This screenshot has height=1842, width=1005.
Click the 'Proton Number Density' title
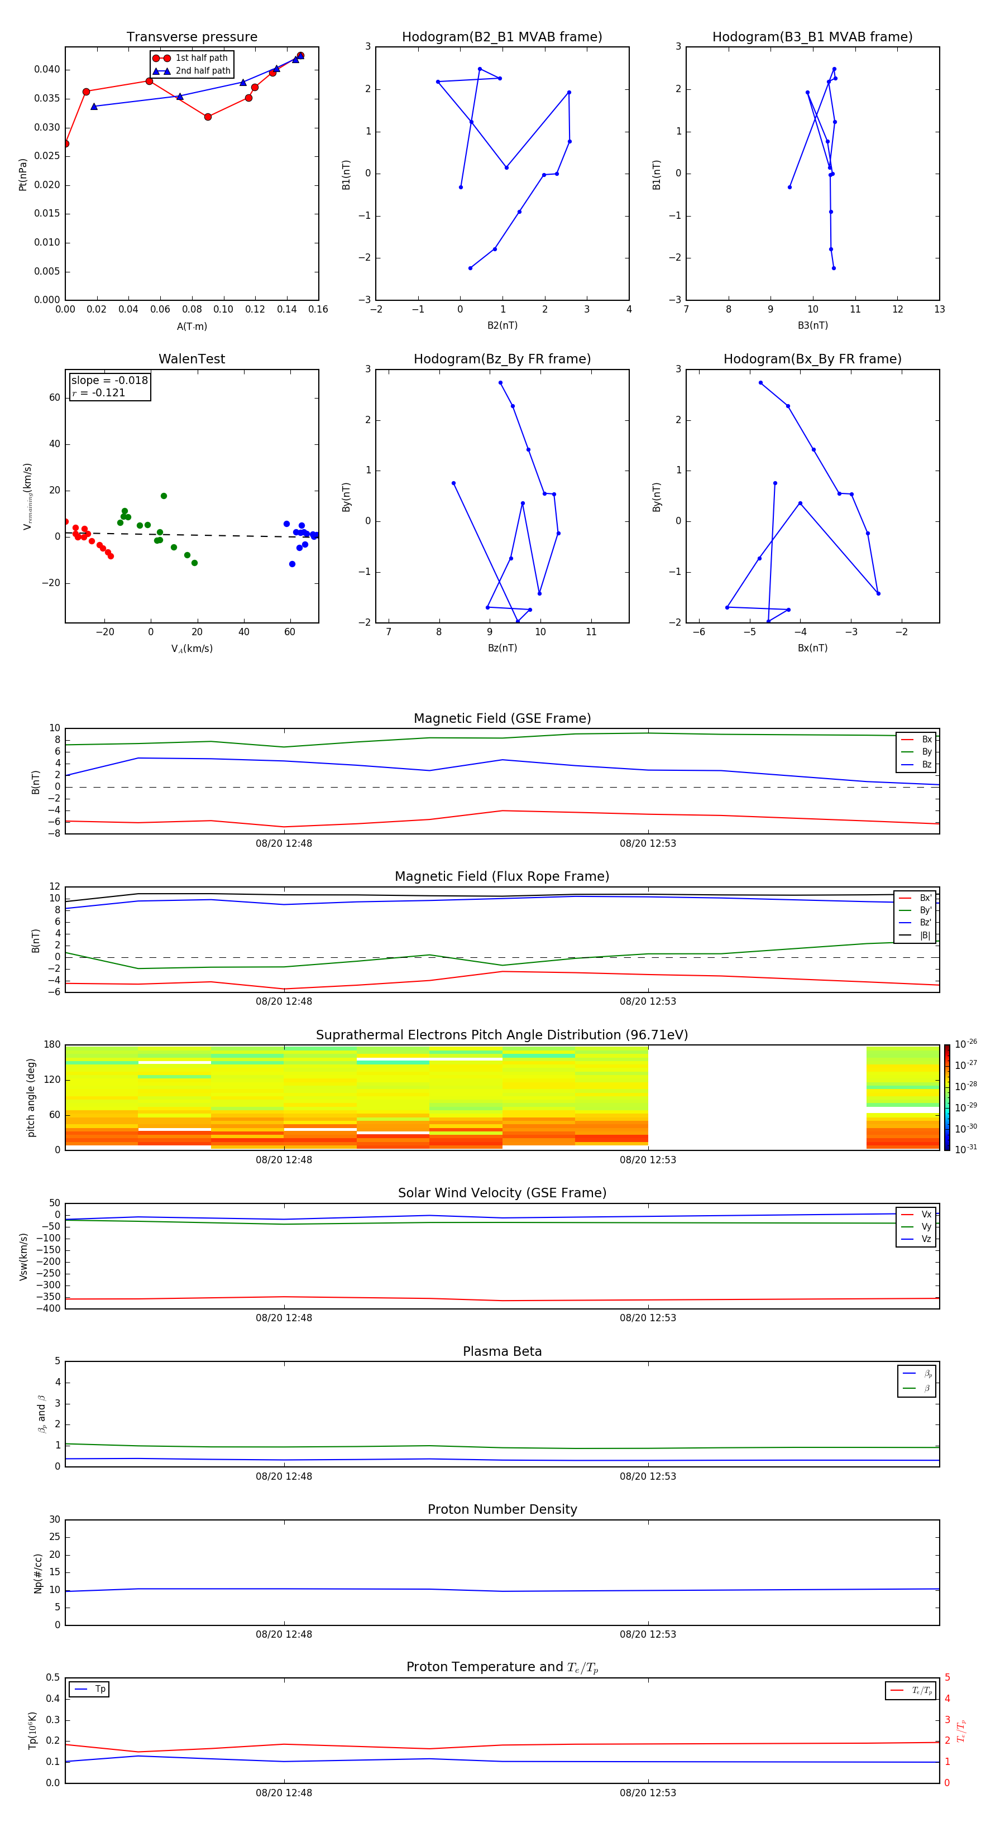pyautogui.click(x=502, y=1509)
